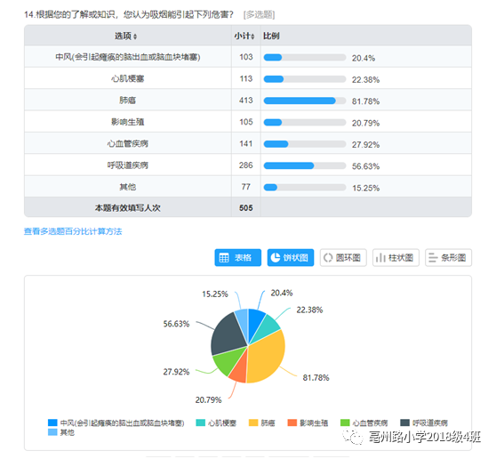
Task: Click the 肺癌 81.78% progress bar
Action: pos(305,101)
